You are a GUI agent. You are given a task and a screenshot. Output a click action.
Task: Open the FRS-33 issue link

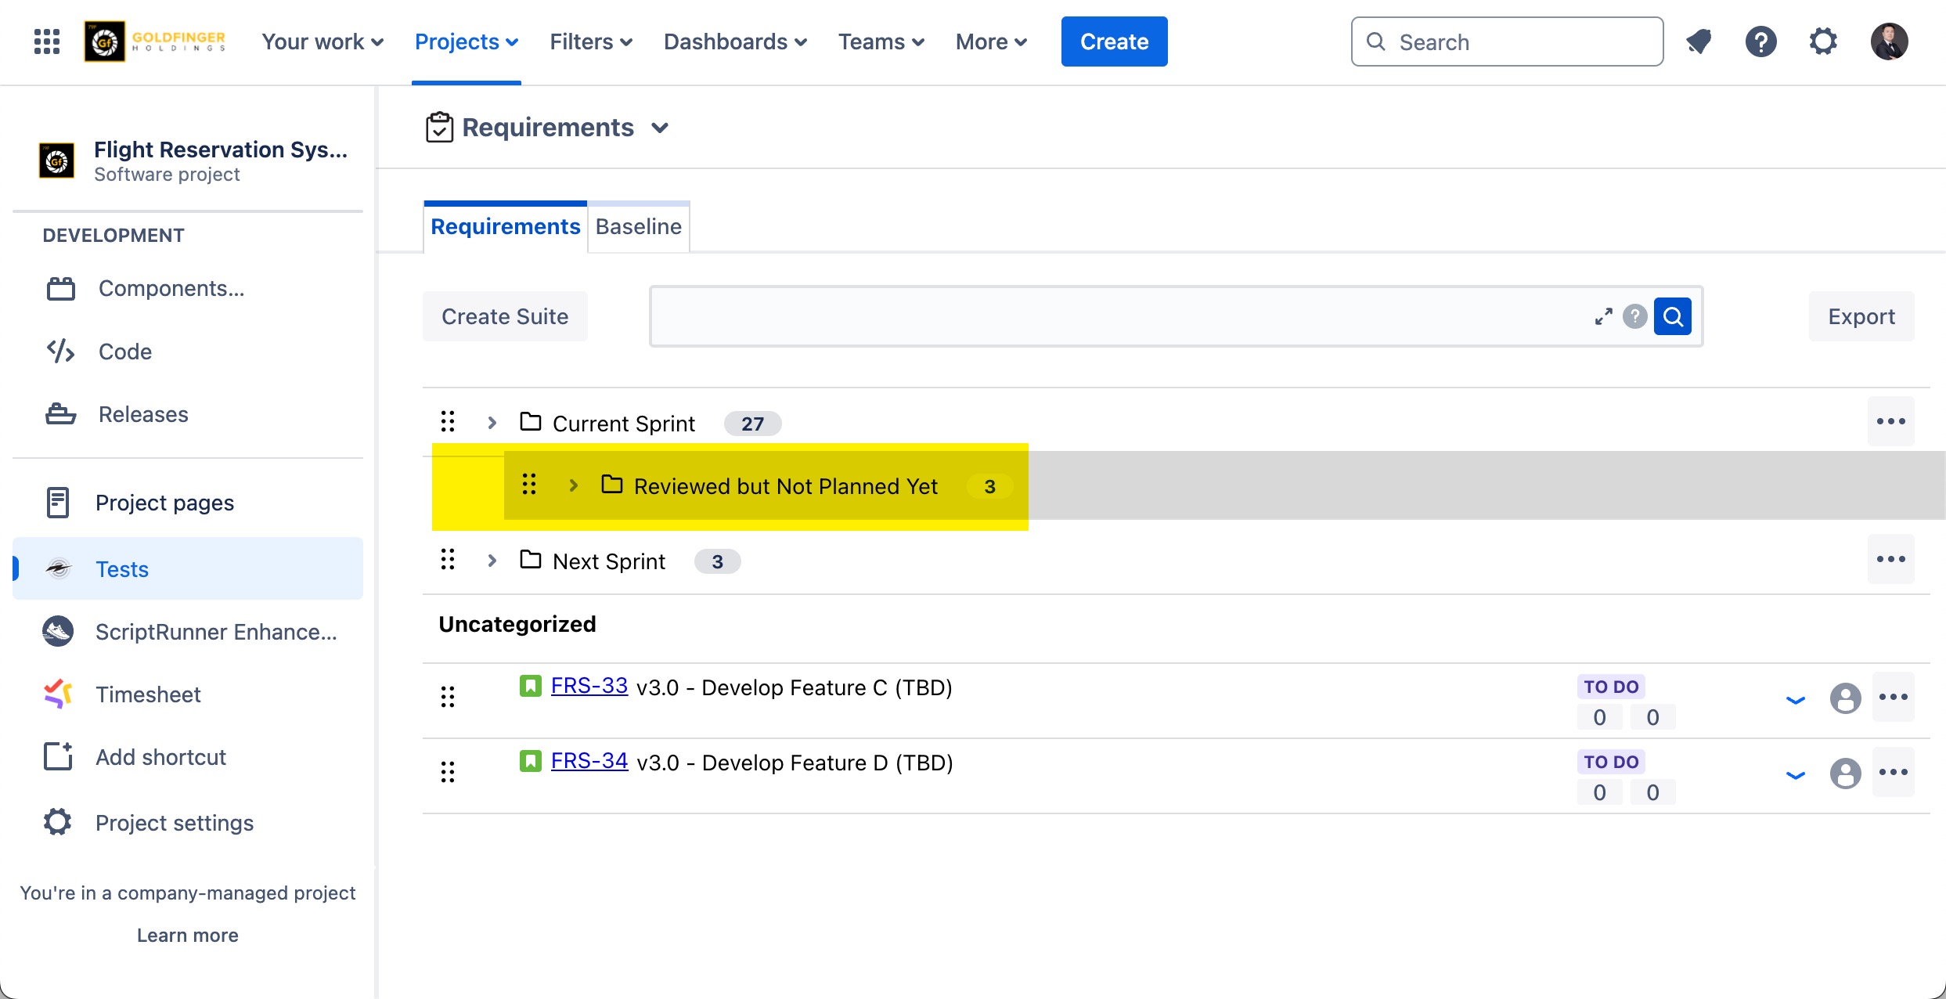point(589,686)
